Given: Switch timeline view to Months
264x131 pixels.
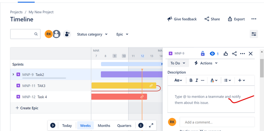Looking at the screenshot, I should 104,126.
